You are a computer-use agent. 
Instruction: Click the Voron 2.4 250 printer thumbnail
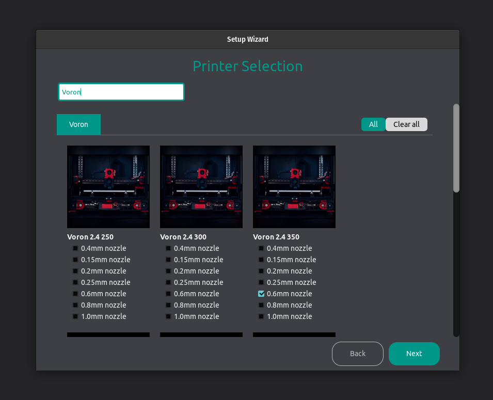[x=108, y=187]
